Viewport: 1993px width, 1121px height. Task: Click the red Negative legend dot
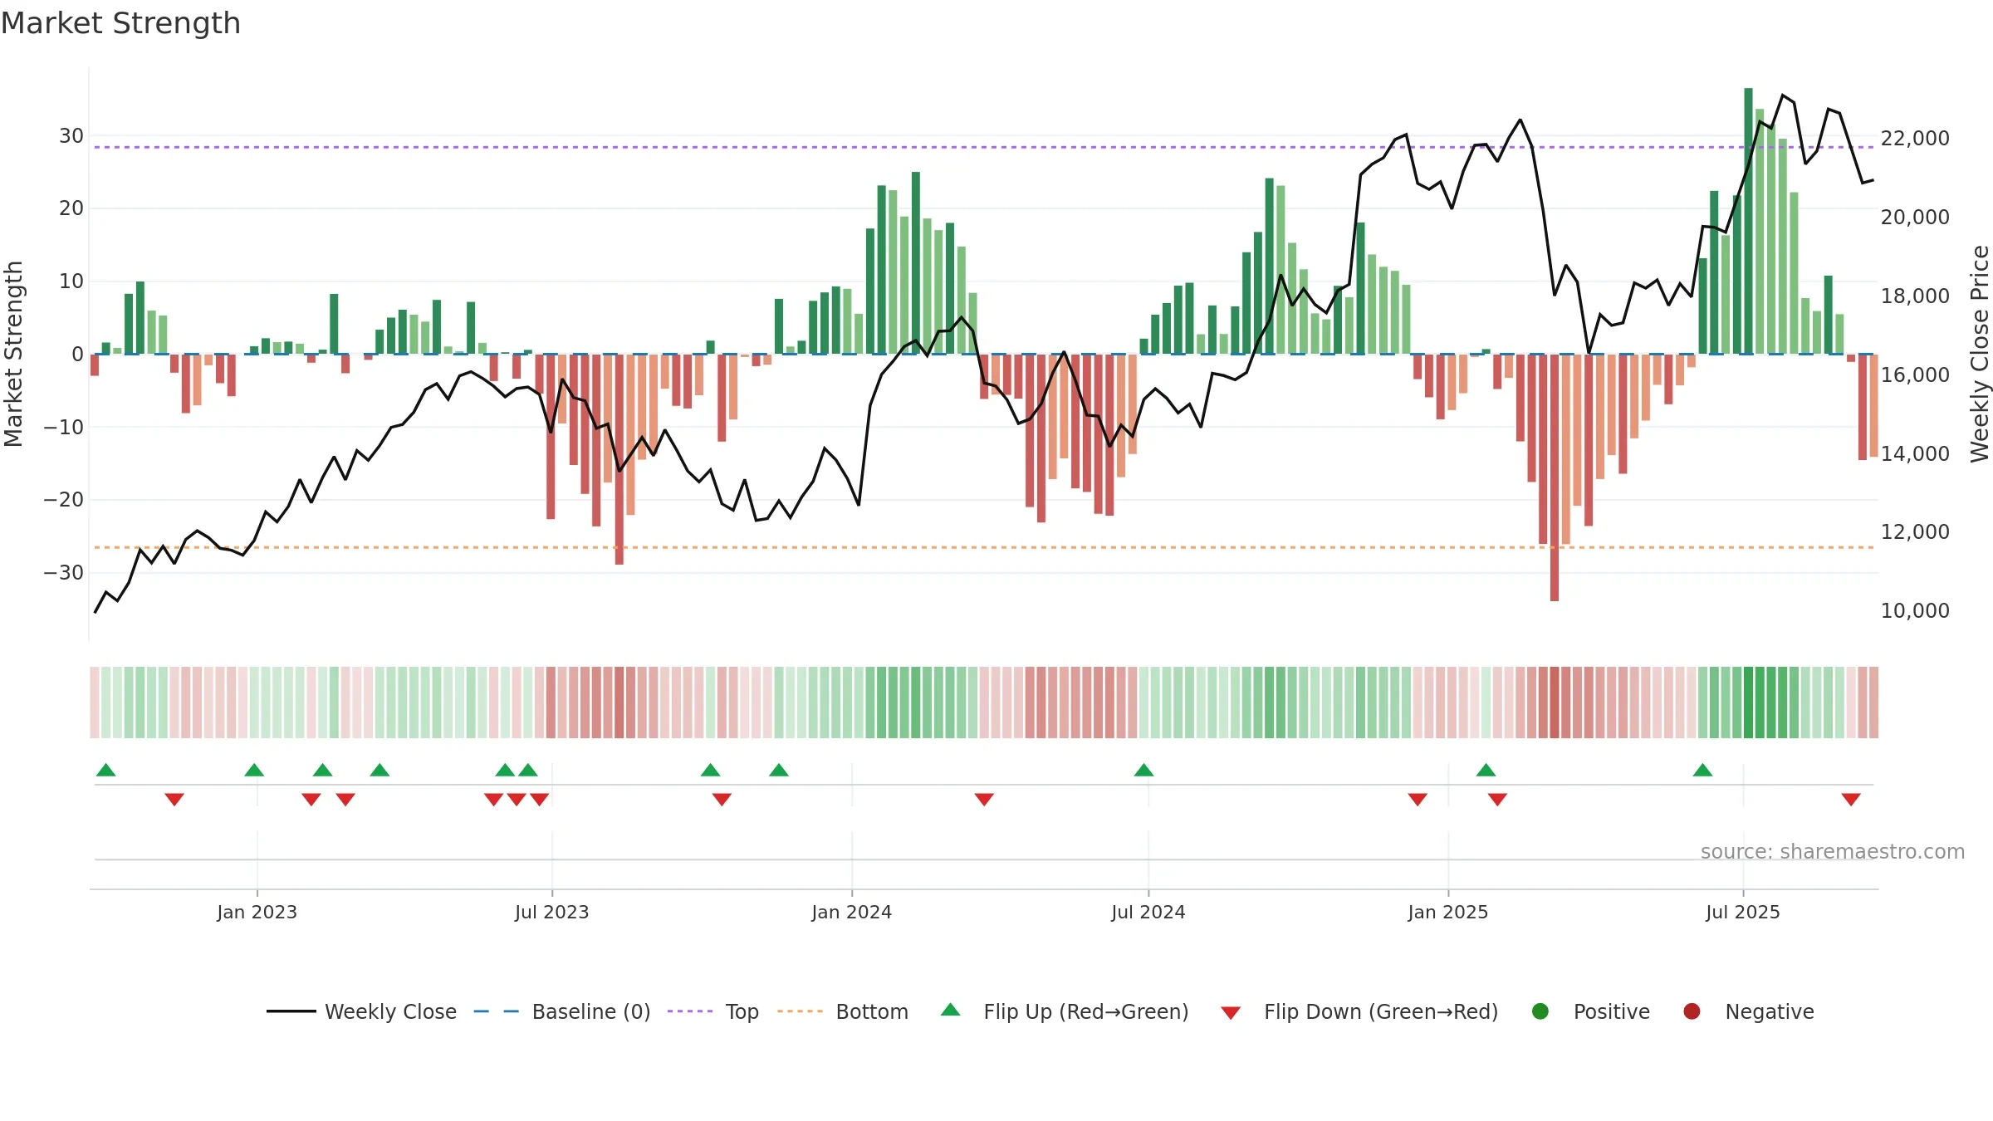(x=1692, y=1011)
